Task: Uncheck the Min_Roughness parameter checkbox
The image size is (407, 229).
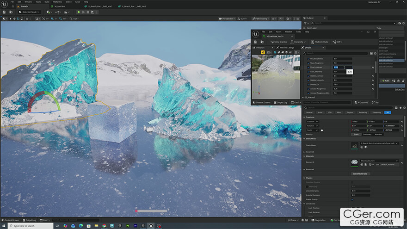Action: point(308,59)
